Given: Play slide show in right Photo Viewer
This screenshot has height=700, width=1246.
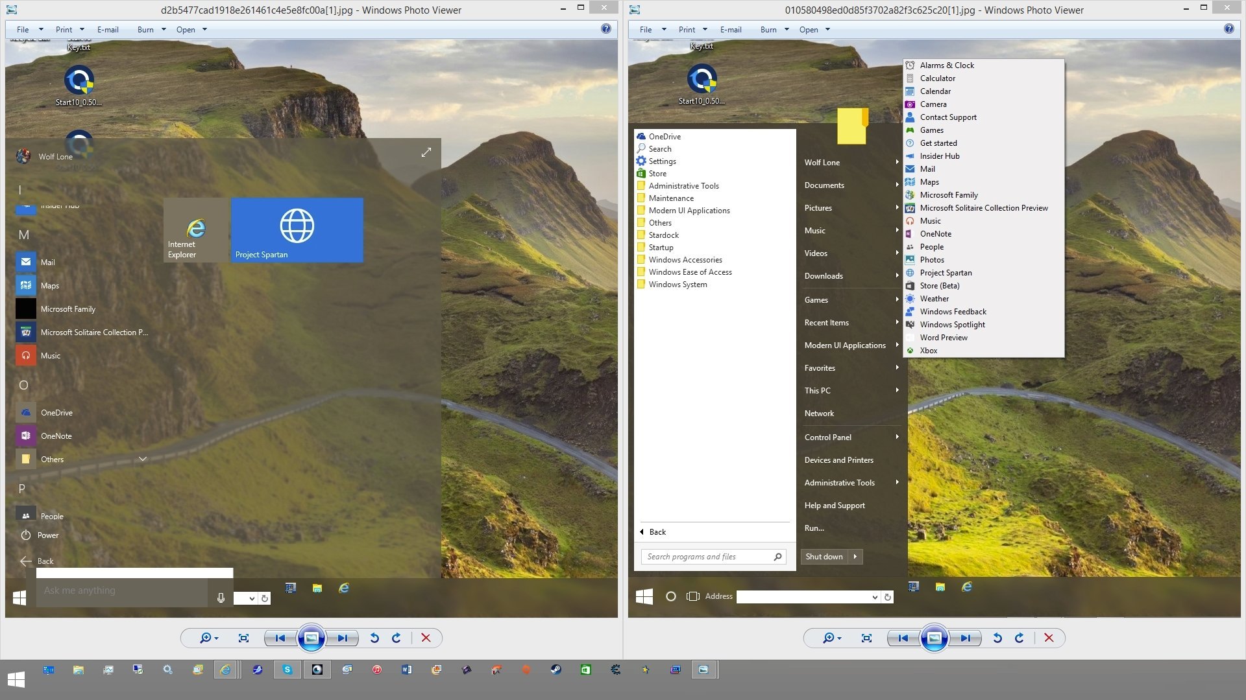Looking at the screenshot, I should pos(934,638).
